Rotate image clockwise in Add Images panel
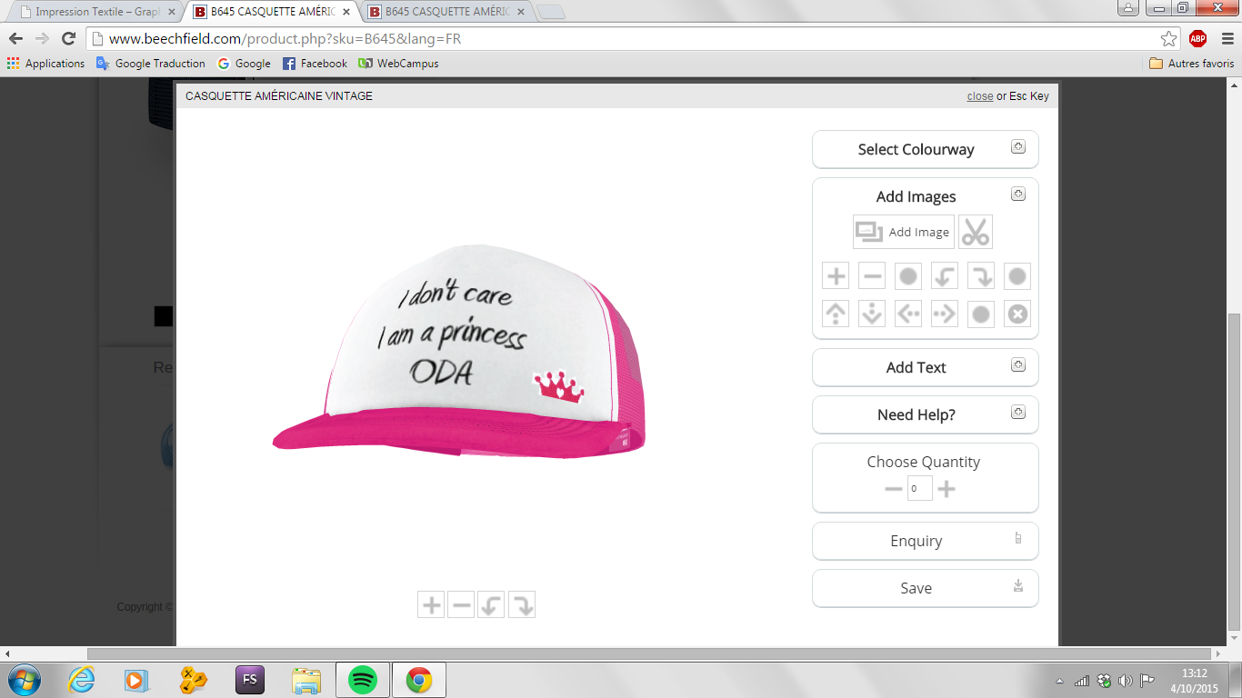Viewport: 1242px width, 698px height. pos(981,276)
